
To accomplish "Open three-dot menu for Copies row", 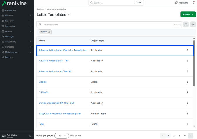I will pos(188,82).
